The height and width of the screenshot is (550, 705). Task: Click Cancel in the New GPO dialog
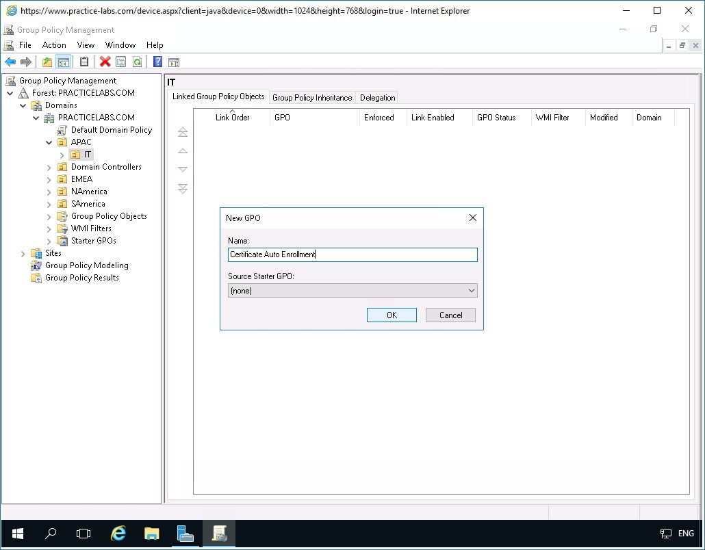(450, 315)
